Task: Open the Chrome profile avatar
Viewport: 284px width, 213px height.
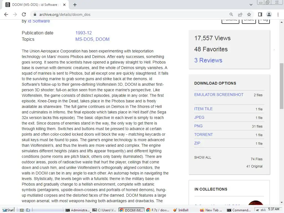Action: pyautogui.click(x=269, y=14)
